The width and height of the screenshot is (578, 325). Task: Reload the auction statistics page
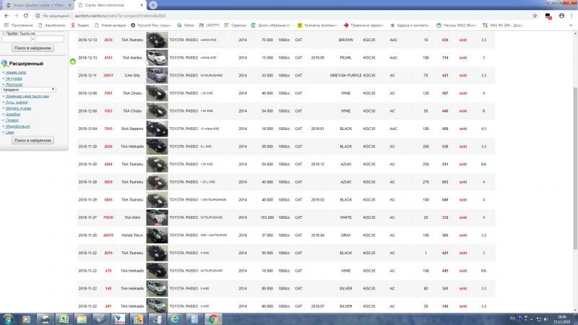(26, 16)
